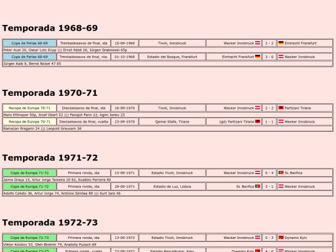Click 'Estadio del Bosque, Frankfurt' venue cell

(x=172, y=57)
